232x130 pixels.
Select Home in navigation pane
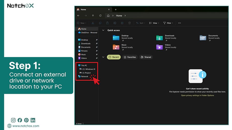point(87,29)
